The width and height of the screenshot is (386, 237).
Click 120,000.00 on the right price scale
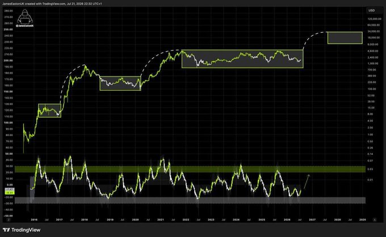[x=374, y=19]
